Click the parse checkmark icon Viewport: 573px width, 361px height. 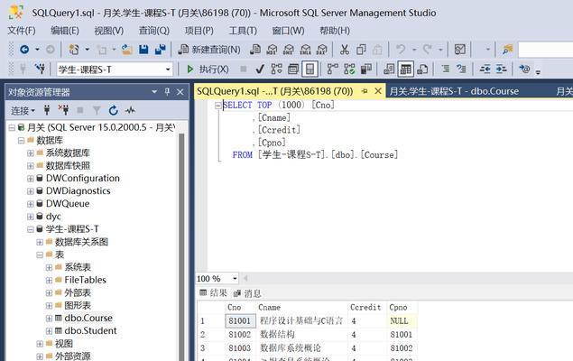click(260, 69)
